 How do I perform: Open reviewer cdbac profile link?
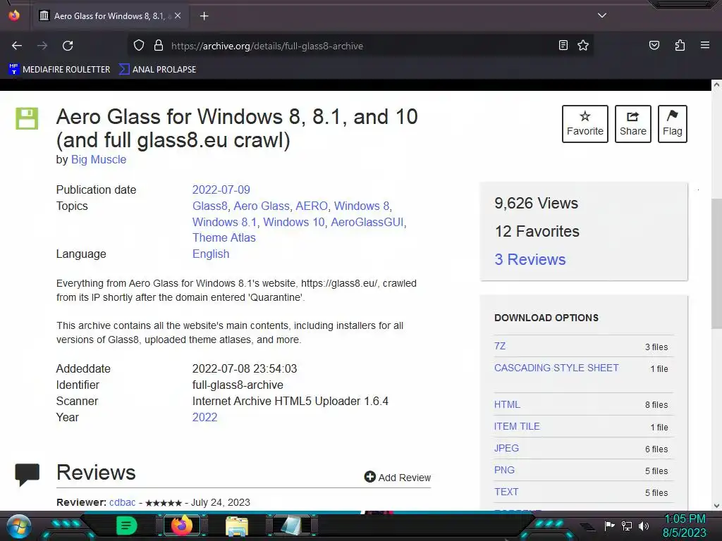(x=123, y=502)
